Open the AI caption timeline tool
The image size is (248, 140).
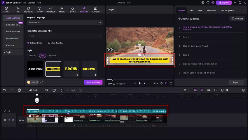(x=62, y=90)
